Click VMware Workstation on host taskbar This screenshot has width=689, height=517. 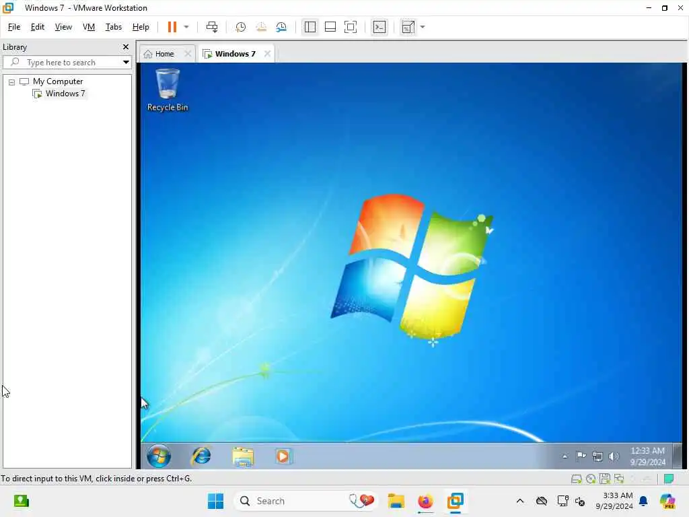456,501
